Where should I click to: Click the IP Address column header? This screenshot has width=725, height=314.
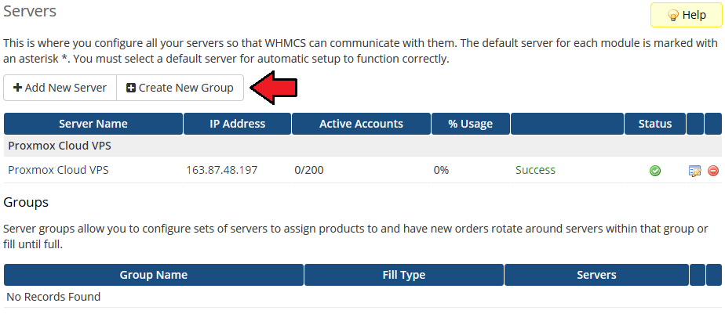coord(237,124)
